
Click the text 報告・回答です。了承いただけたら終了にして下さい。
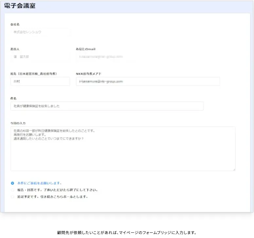[58, 190]
